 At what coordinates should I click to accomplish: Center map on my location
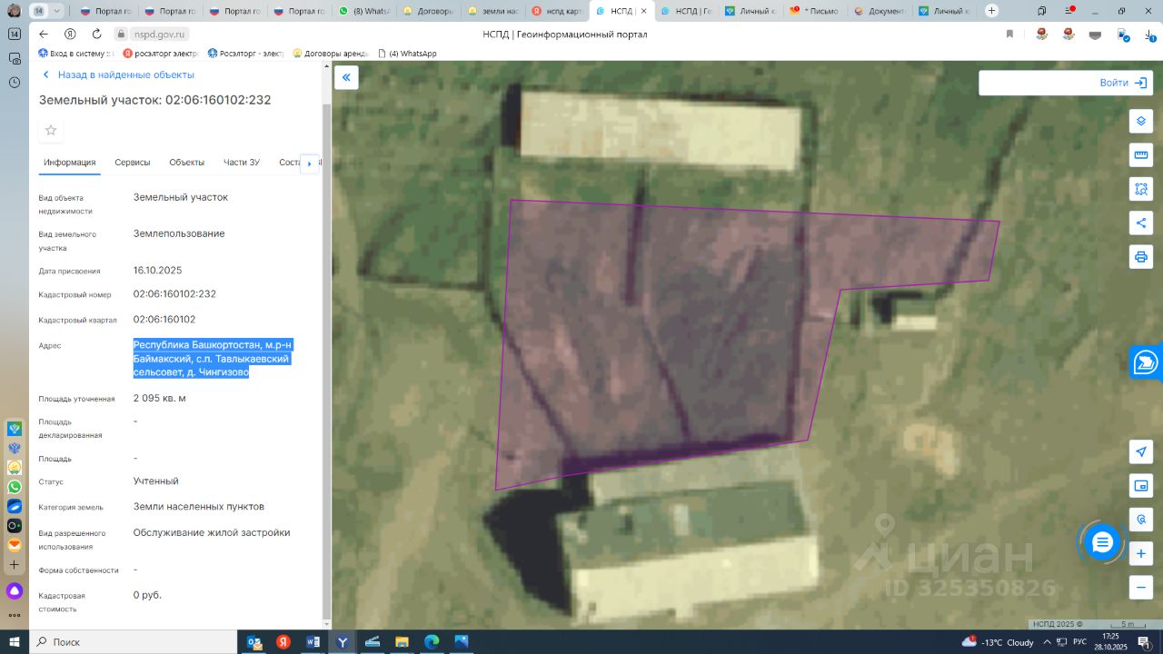pyautogui.click(x=1141, y=452)
